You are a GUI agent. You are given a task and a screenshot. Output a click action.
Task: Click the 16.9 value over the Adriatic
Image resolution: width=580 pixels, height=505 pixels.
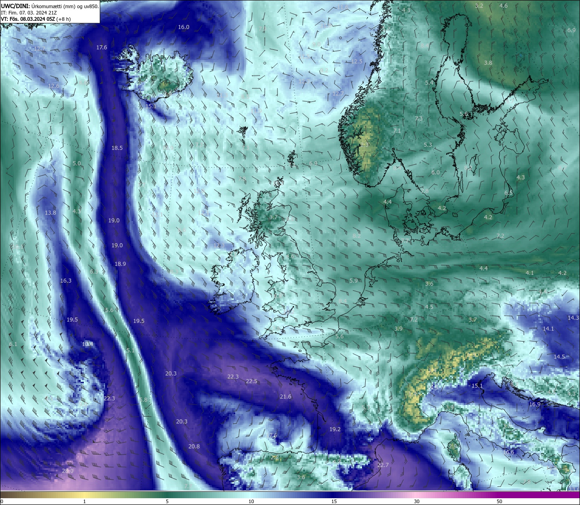(x=535, y=404)
